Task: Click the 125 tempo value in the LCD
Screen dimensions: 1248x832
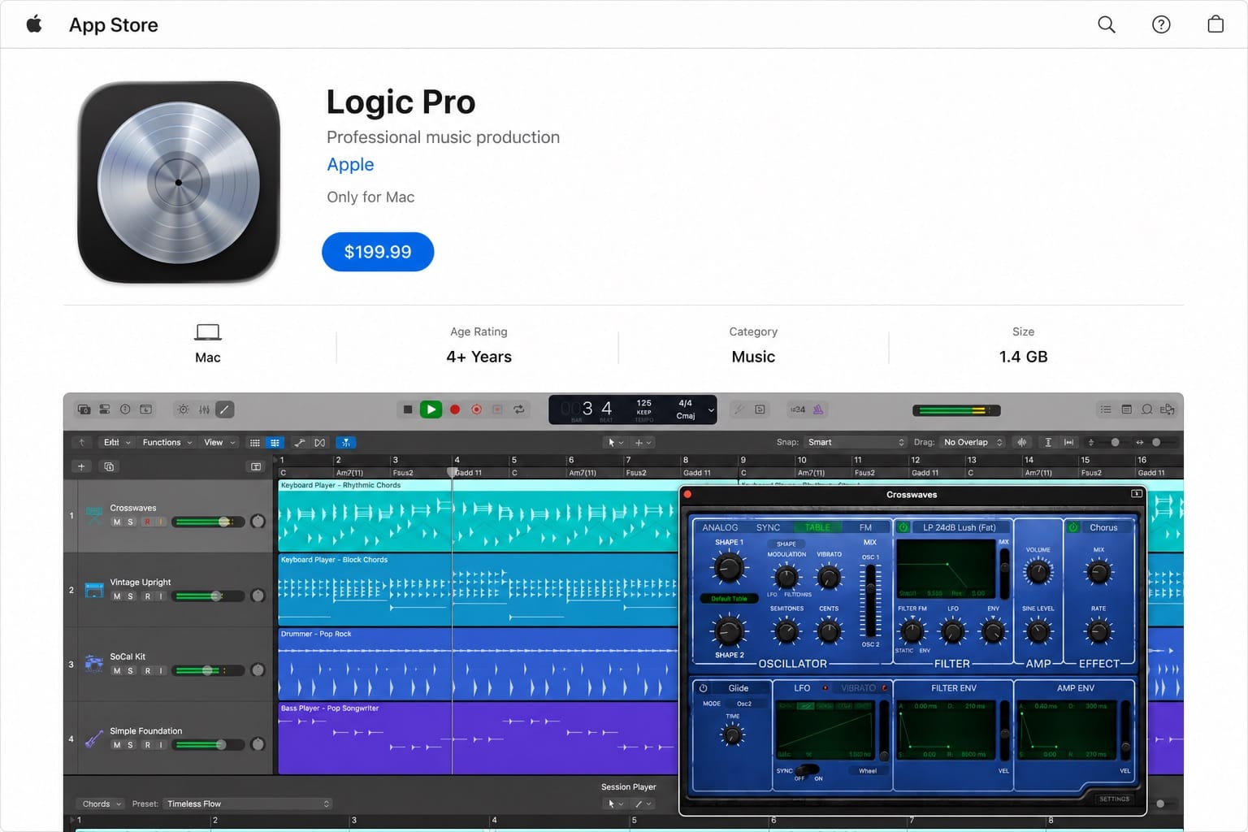Action: click(x=643, y=403)
